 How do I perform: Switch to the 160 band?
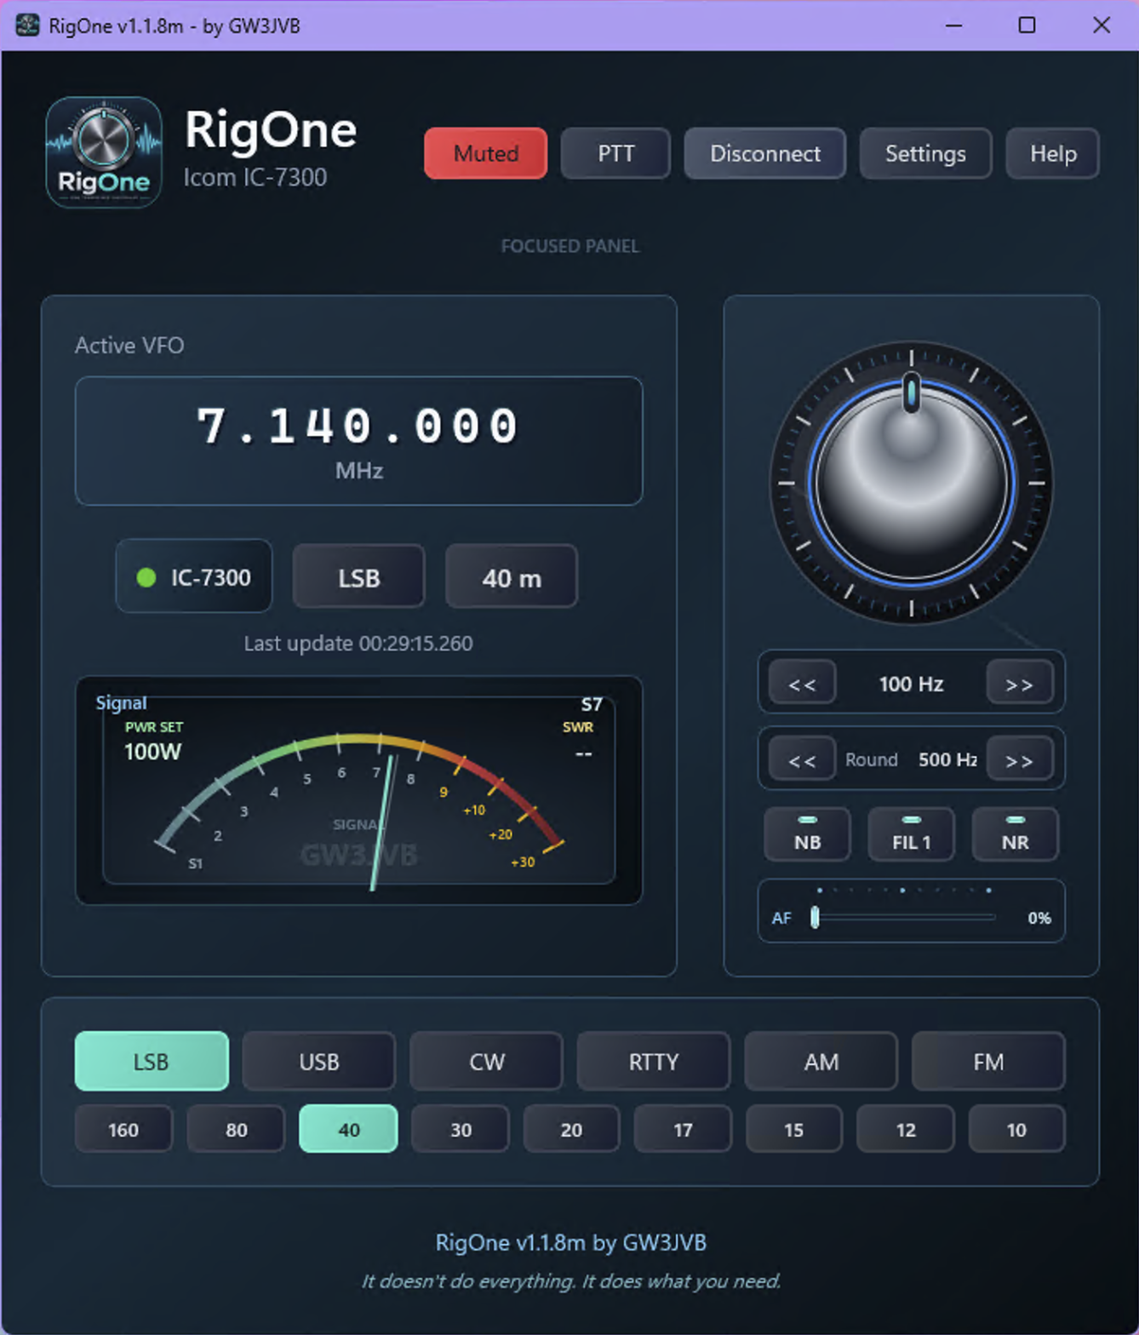[123, 1129]
